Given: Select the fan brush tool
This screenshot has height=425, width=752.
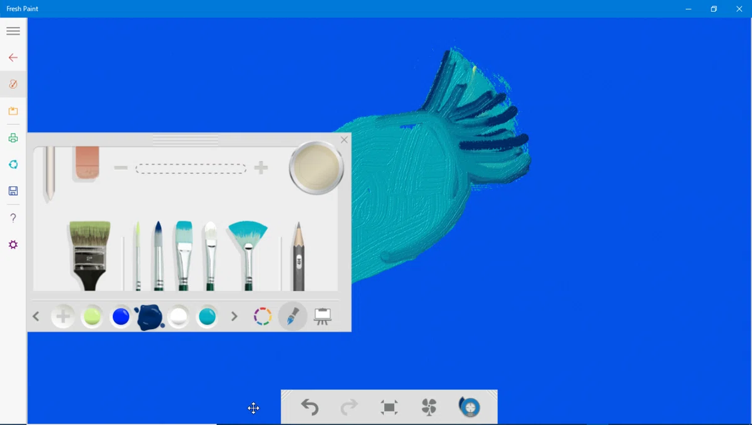Looking at the screenshot, I should 248,255.
